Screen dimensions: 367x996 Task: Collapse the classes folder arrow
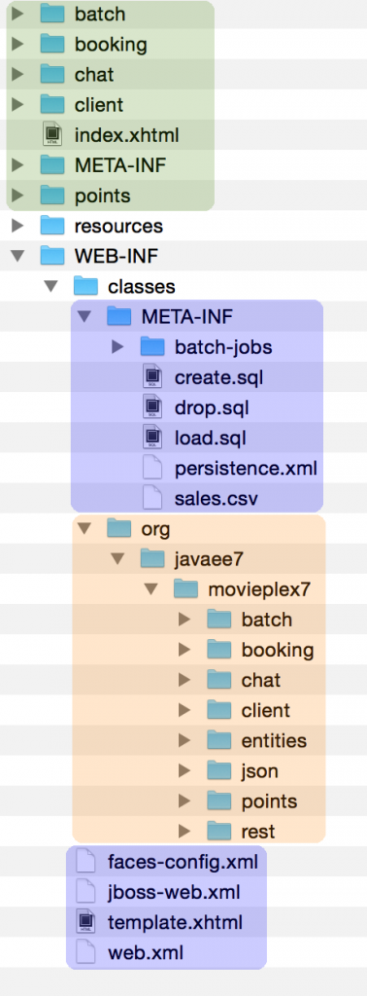[50, 287]
